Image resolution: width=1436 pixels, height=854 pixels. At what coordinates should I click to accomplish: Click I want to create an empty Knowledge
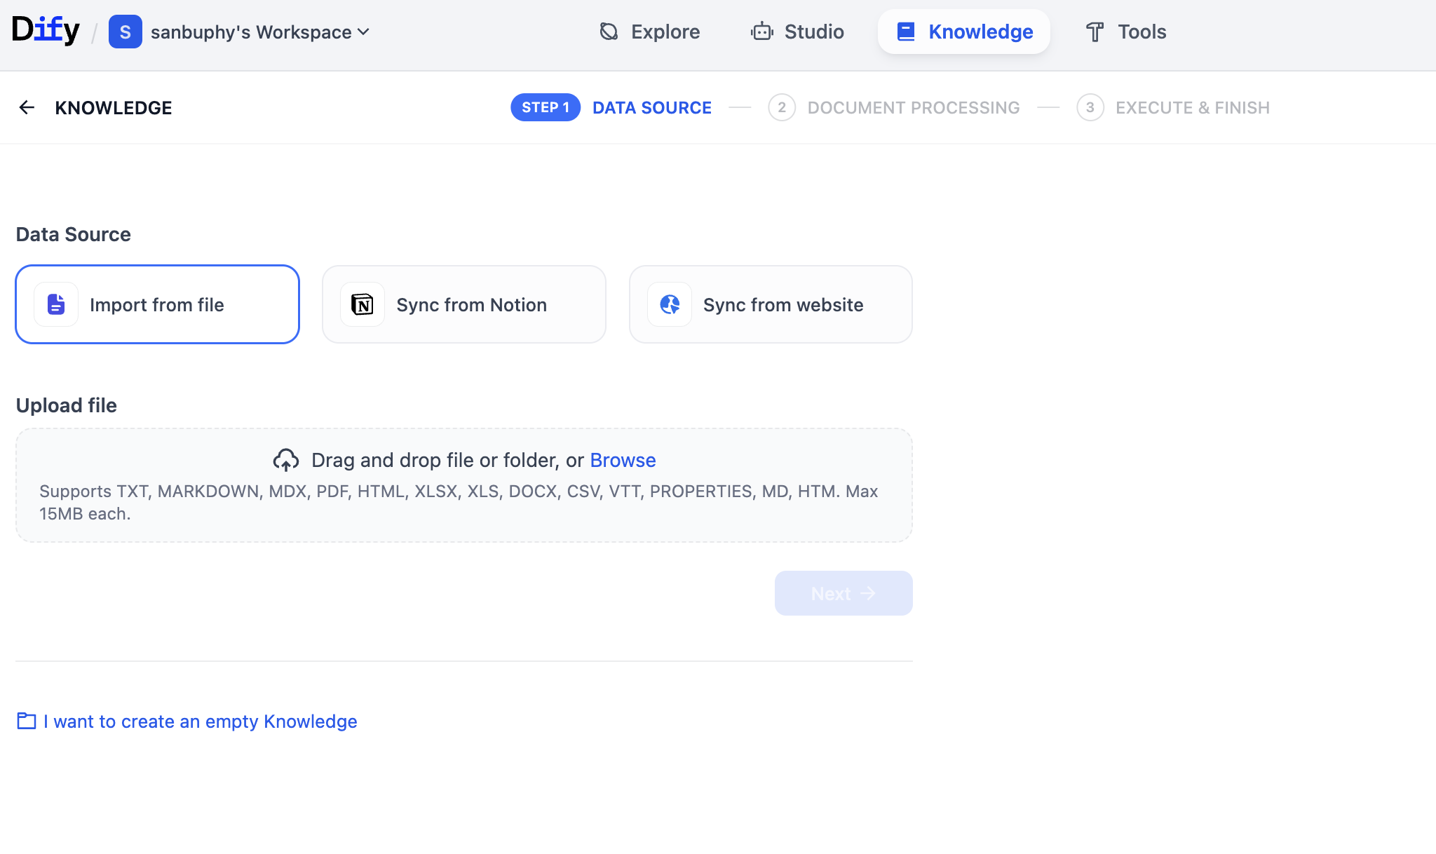[x=200, y=721]
